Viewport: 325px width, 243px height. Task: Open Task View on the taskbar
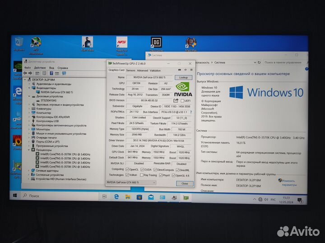point(104,197)
